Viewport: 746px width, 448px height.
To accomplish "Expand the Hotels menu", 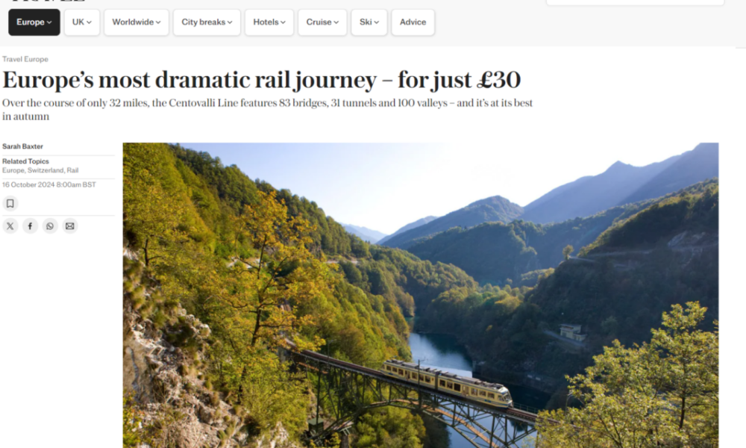I will point(269,22).
